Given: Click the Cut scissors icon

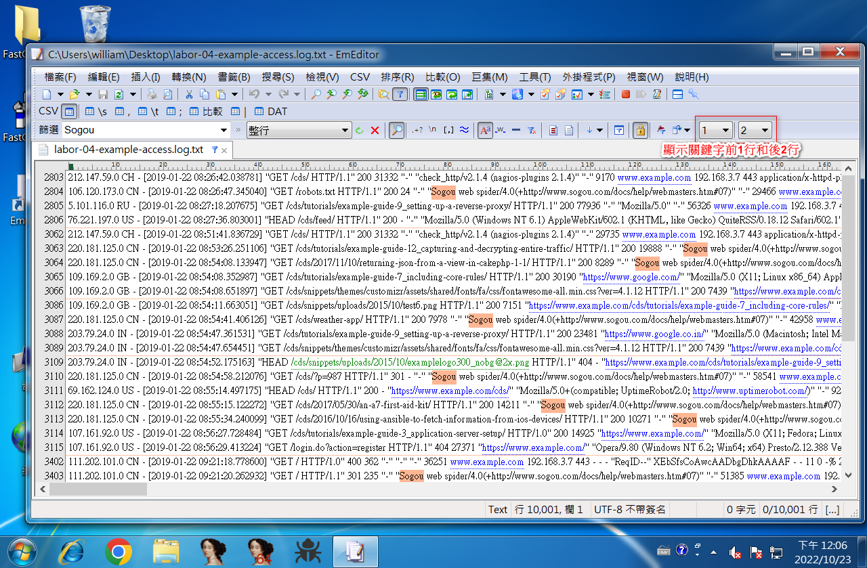Looking at the screenshot, I should click(189, 95).
